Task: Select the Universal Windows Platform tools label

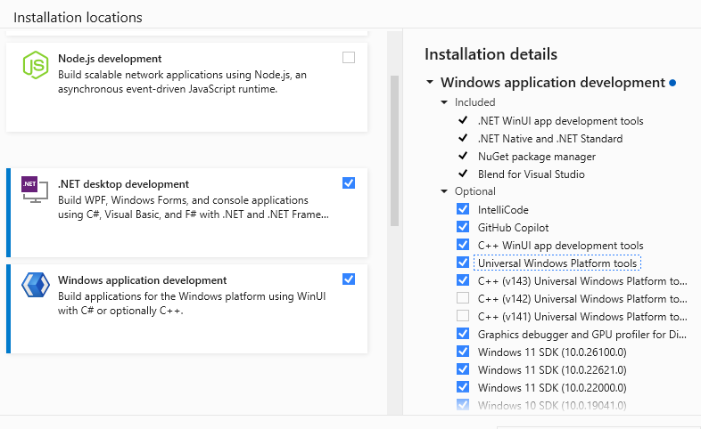Action: [557, 263]
